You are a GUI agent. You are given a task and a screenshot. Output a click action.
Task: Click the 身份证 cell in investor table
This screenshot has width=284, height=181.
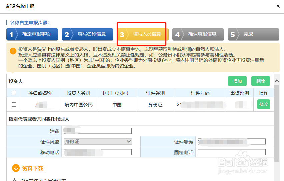click(155, 105)
